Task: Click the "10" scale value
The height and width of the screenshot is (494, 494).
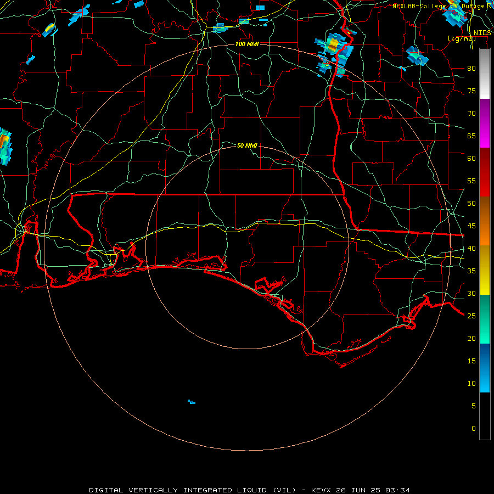Action: (x=471, y=384)
